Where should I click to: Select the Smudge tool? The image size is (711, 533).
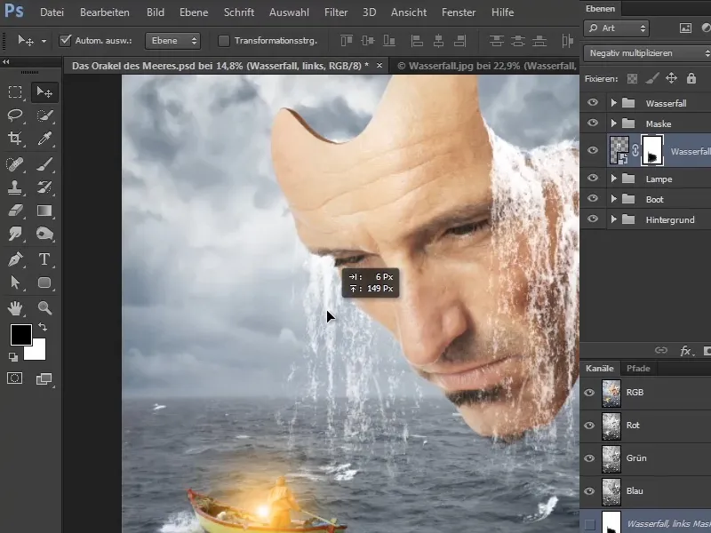click(15, 234)
